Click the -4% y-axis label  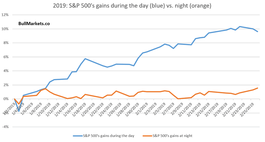tap(7, 127)
